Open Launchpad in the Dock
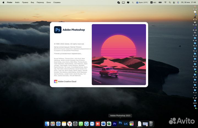Viewport: 198px width, 128px height. [x=53, y=124]
